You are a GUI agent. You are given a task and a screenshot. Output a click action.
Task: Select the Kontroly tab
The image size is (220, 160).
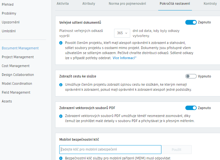pos(210,4)
